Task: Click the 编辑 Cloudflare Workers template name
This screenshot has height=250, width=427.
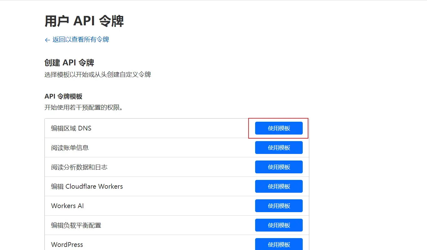Action: pyautogui.click(x=87, y=186)
